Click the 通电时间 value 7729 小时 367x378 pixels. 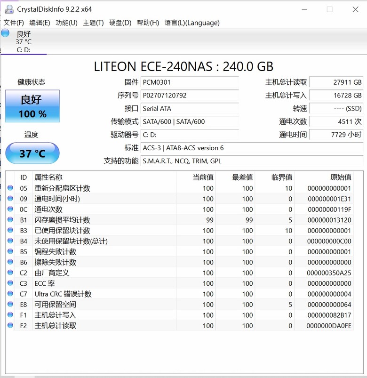click(336, 135)
